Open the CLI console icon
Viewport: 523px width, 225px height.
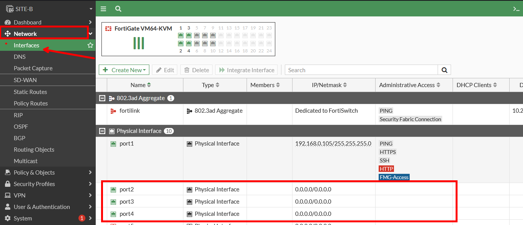coord(515,9)
